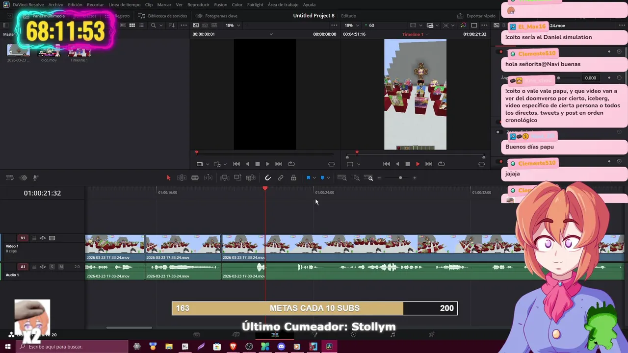Click Exportar rápido button
This screenshot has height=353, width=628.
point(476,16)
